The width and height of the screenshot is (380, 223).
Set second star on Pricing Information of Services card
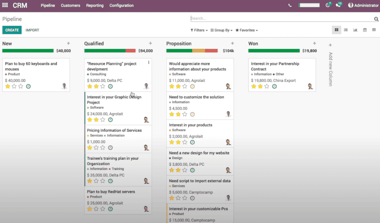point(96,148)
